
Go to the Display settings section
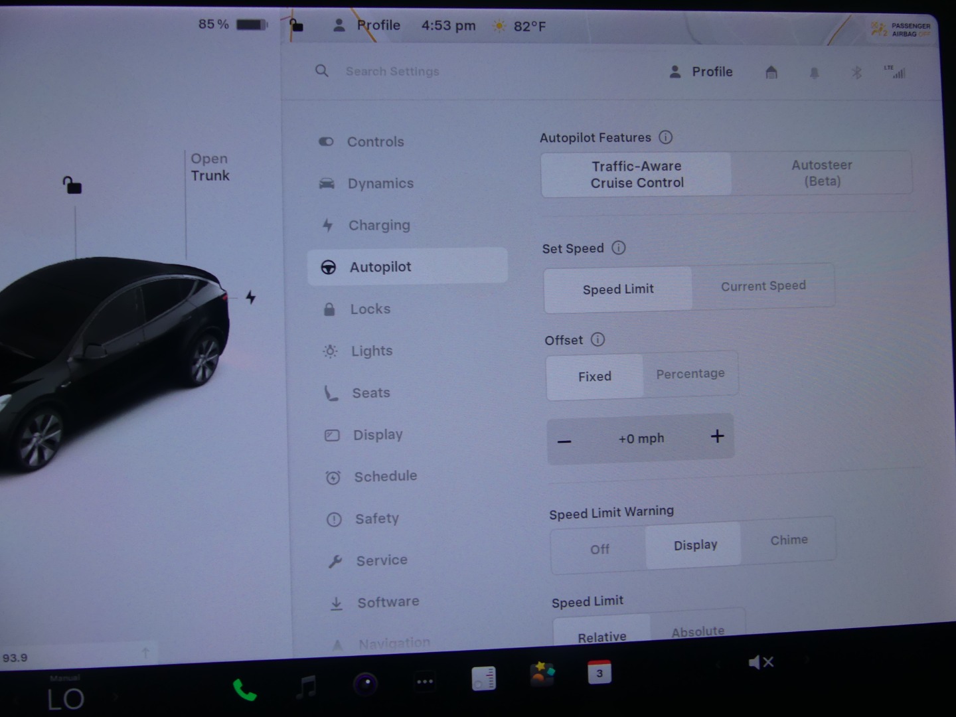coord(378,435)
